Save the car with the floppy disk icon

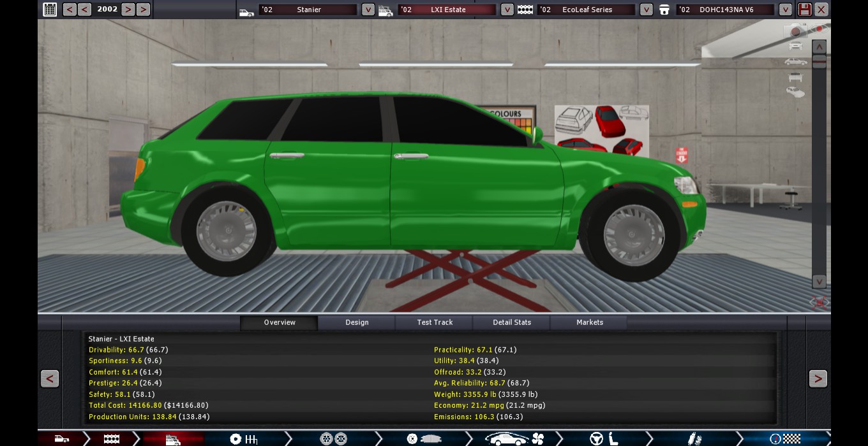click(805, 10)
